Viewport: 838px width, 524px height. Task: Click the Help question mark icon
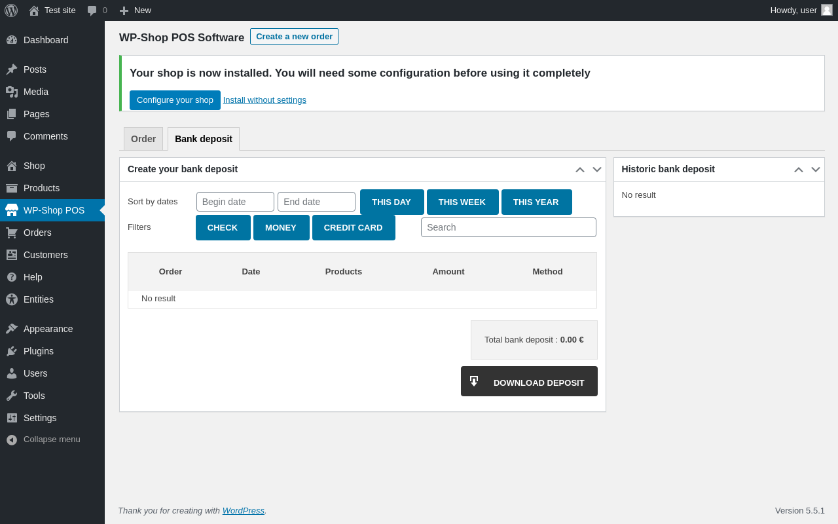[12, 277]
